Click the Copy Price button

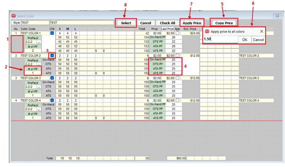coord(224,23)
